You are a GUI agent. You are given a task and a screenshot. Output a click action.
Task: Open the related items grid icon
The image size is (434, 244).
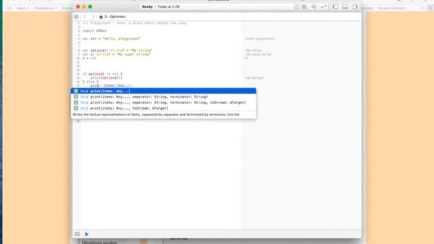click(76, 17)
